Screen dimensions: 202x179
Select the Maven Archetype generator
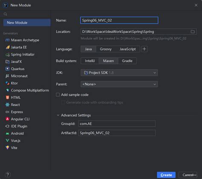(22, 40)
